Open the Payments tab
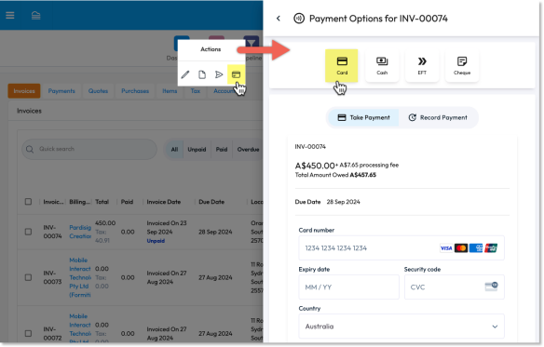Image resolution: width=544 pixels, height=347 pixels. pos(61,91)
